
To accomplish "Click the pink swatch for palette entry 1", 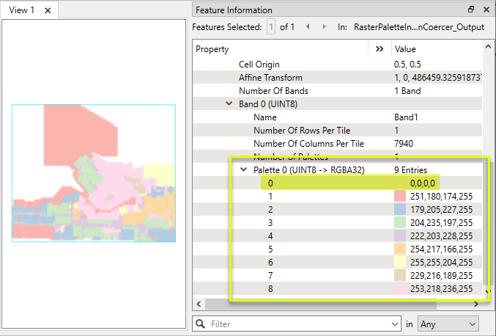I will [x=400, y=197].
